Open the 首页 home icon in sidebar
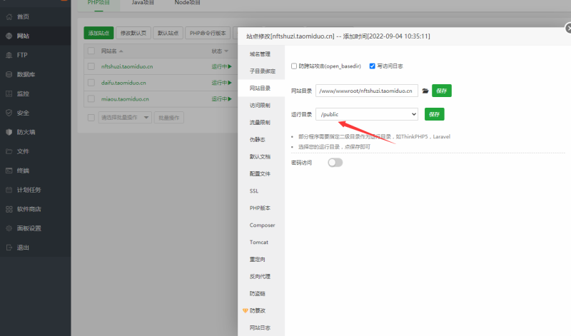The height and width of the screenshot is (336, 571). [9, 16]
